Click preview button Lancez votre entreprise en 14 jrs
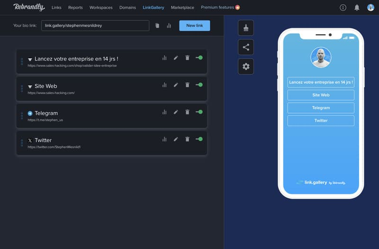Viewport: 379px width, 249px height. 321,82
